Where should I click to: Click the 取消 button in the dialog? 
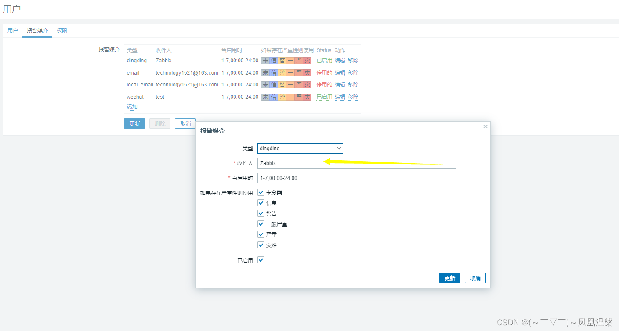point(475,277)
